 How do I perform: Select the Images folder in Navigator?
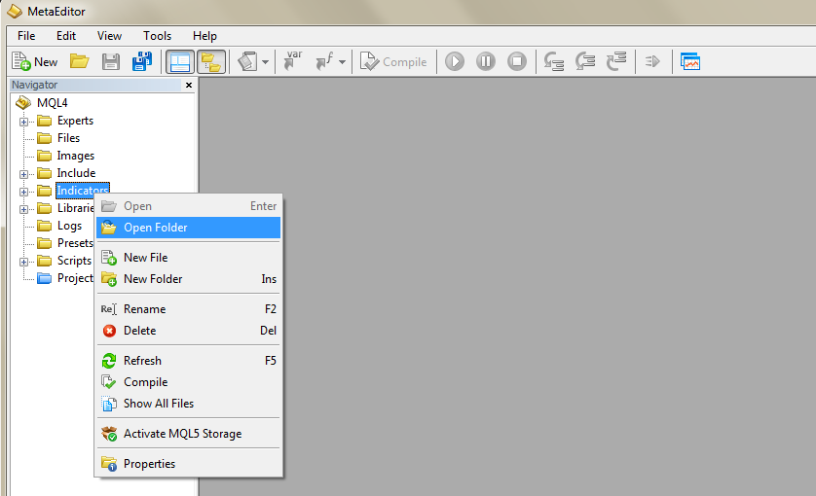[75, 156]
